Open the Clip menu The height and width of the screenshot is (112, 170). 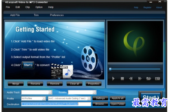tap(28, 7)
